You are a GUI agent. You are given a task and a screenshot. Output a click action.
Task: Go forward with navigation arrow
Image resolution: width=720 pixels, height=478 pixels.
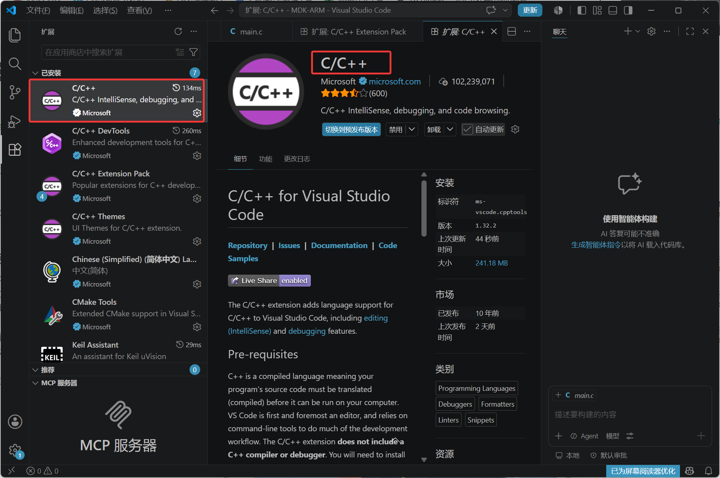click(230, 10)
